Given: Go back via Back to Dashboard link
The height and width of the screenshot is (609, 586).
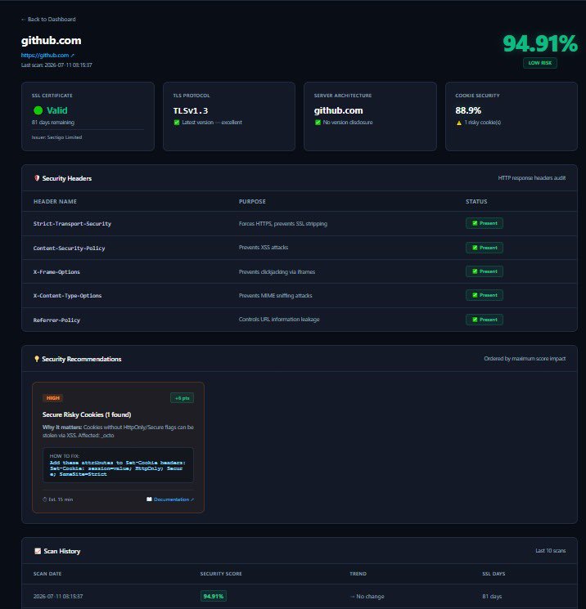Looking at the screenshot, I should pos(48,19).
